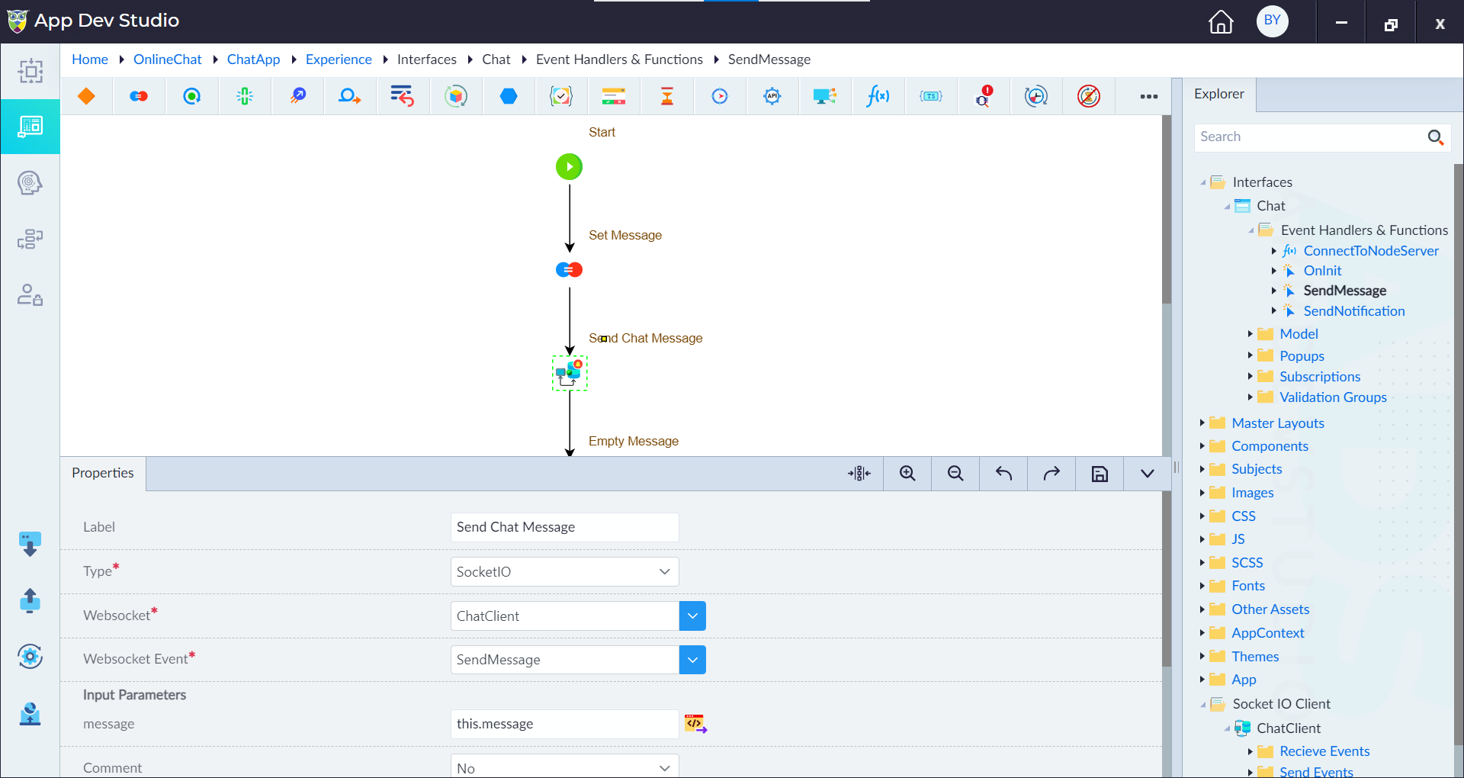Undo the last change with undo arrow
The image size is (1464, 778).
(1003, 474)
